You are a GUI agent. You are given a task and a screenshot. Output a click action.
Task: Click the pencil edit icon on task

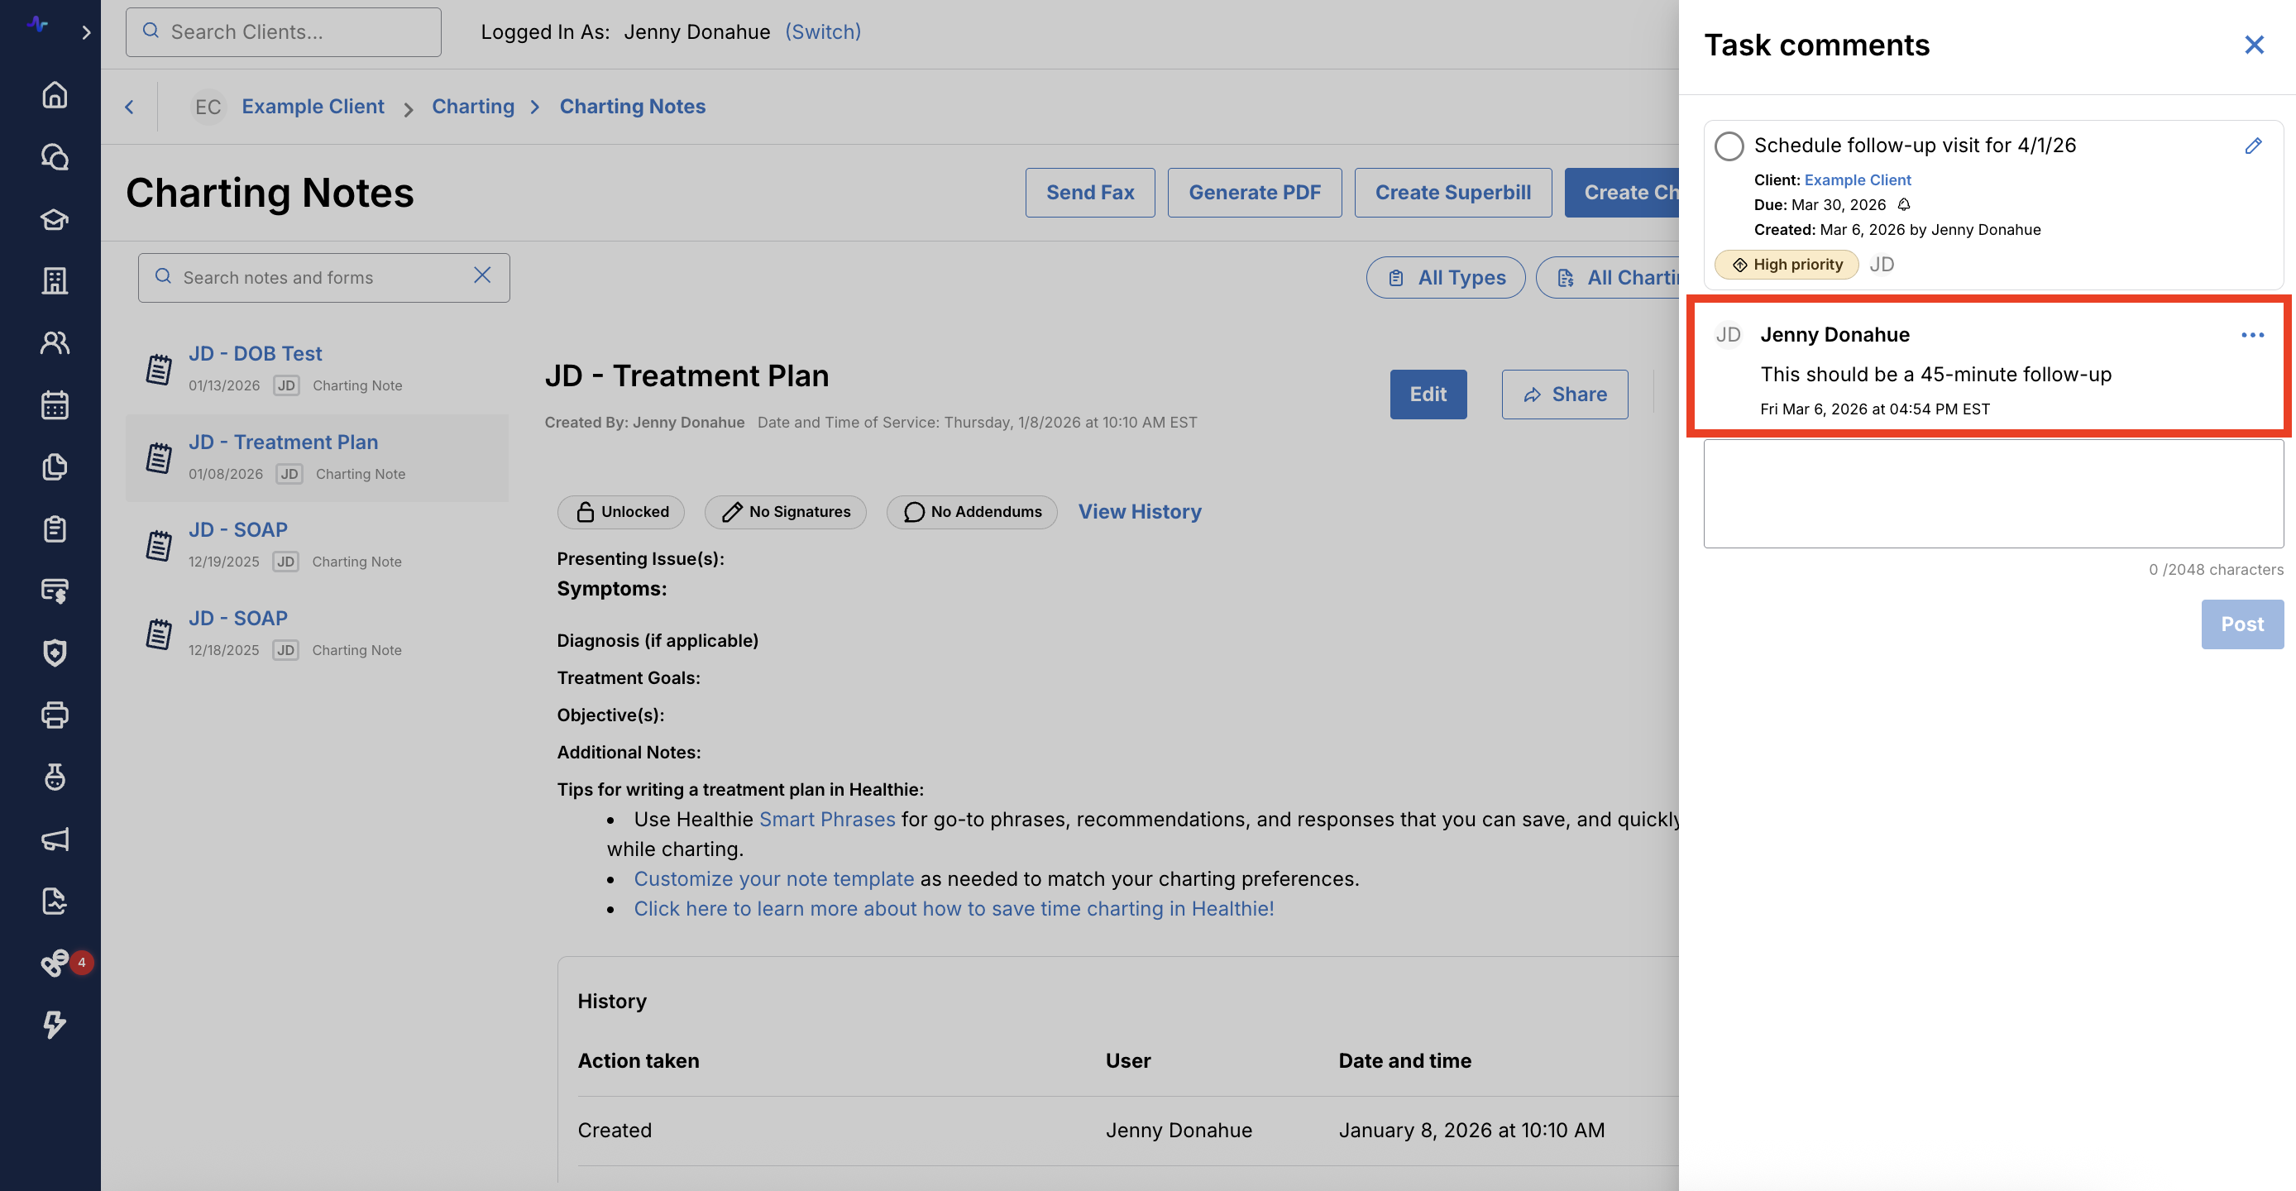point(2252,146)
